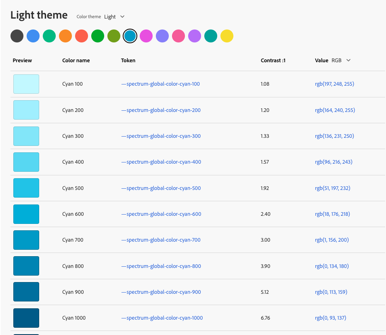Image resolution: width=386 pixels, height=335 pixels.
Task: Click the Light theme page heading
Action: pos(39,15)
